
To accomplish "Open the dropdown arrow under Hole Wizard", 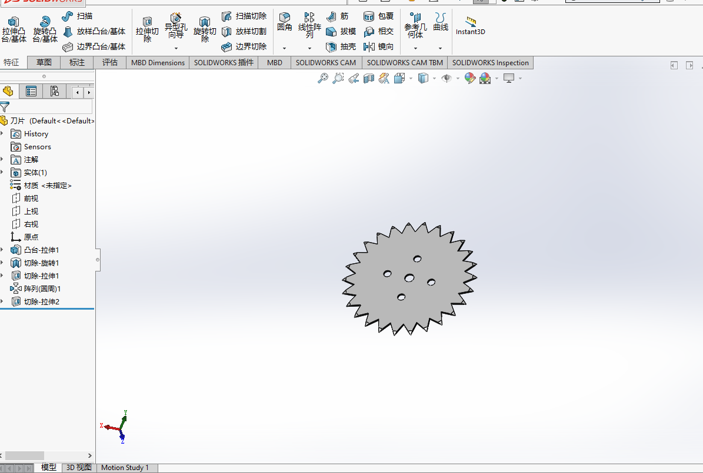I will click(176, 48).
